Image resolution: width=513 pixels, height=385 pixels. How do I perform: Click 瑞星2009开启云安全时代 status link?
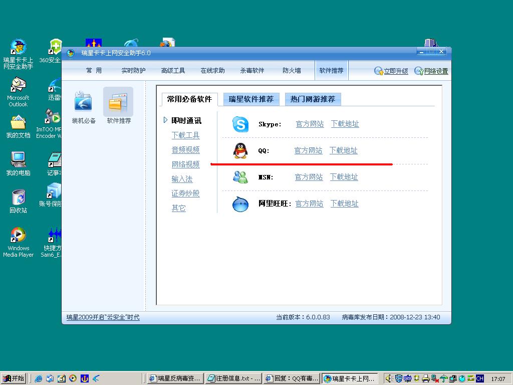click(x=103, y=317)
